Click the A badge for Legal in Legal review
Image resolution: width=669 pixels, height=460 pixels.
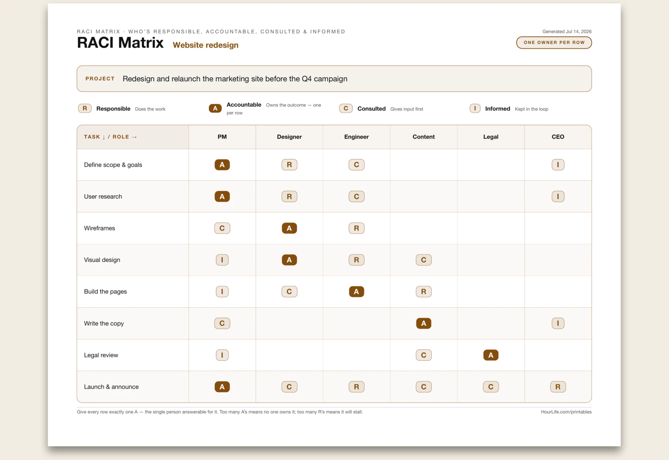(491, 355)
